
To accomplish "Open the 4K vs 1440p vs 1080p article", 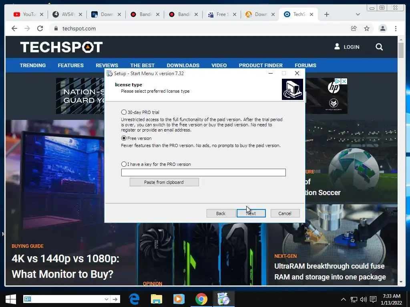I will [65, 266].
